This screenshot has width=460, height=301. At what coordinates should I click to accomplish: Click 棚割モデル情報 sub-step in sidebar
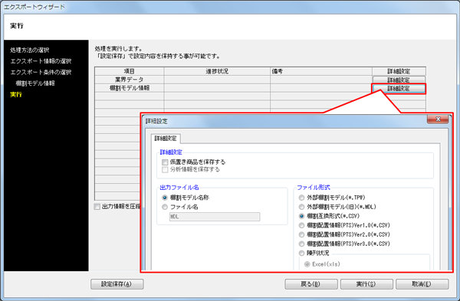(x=35, y=83)
